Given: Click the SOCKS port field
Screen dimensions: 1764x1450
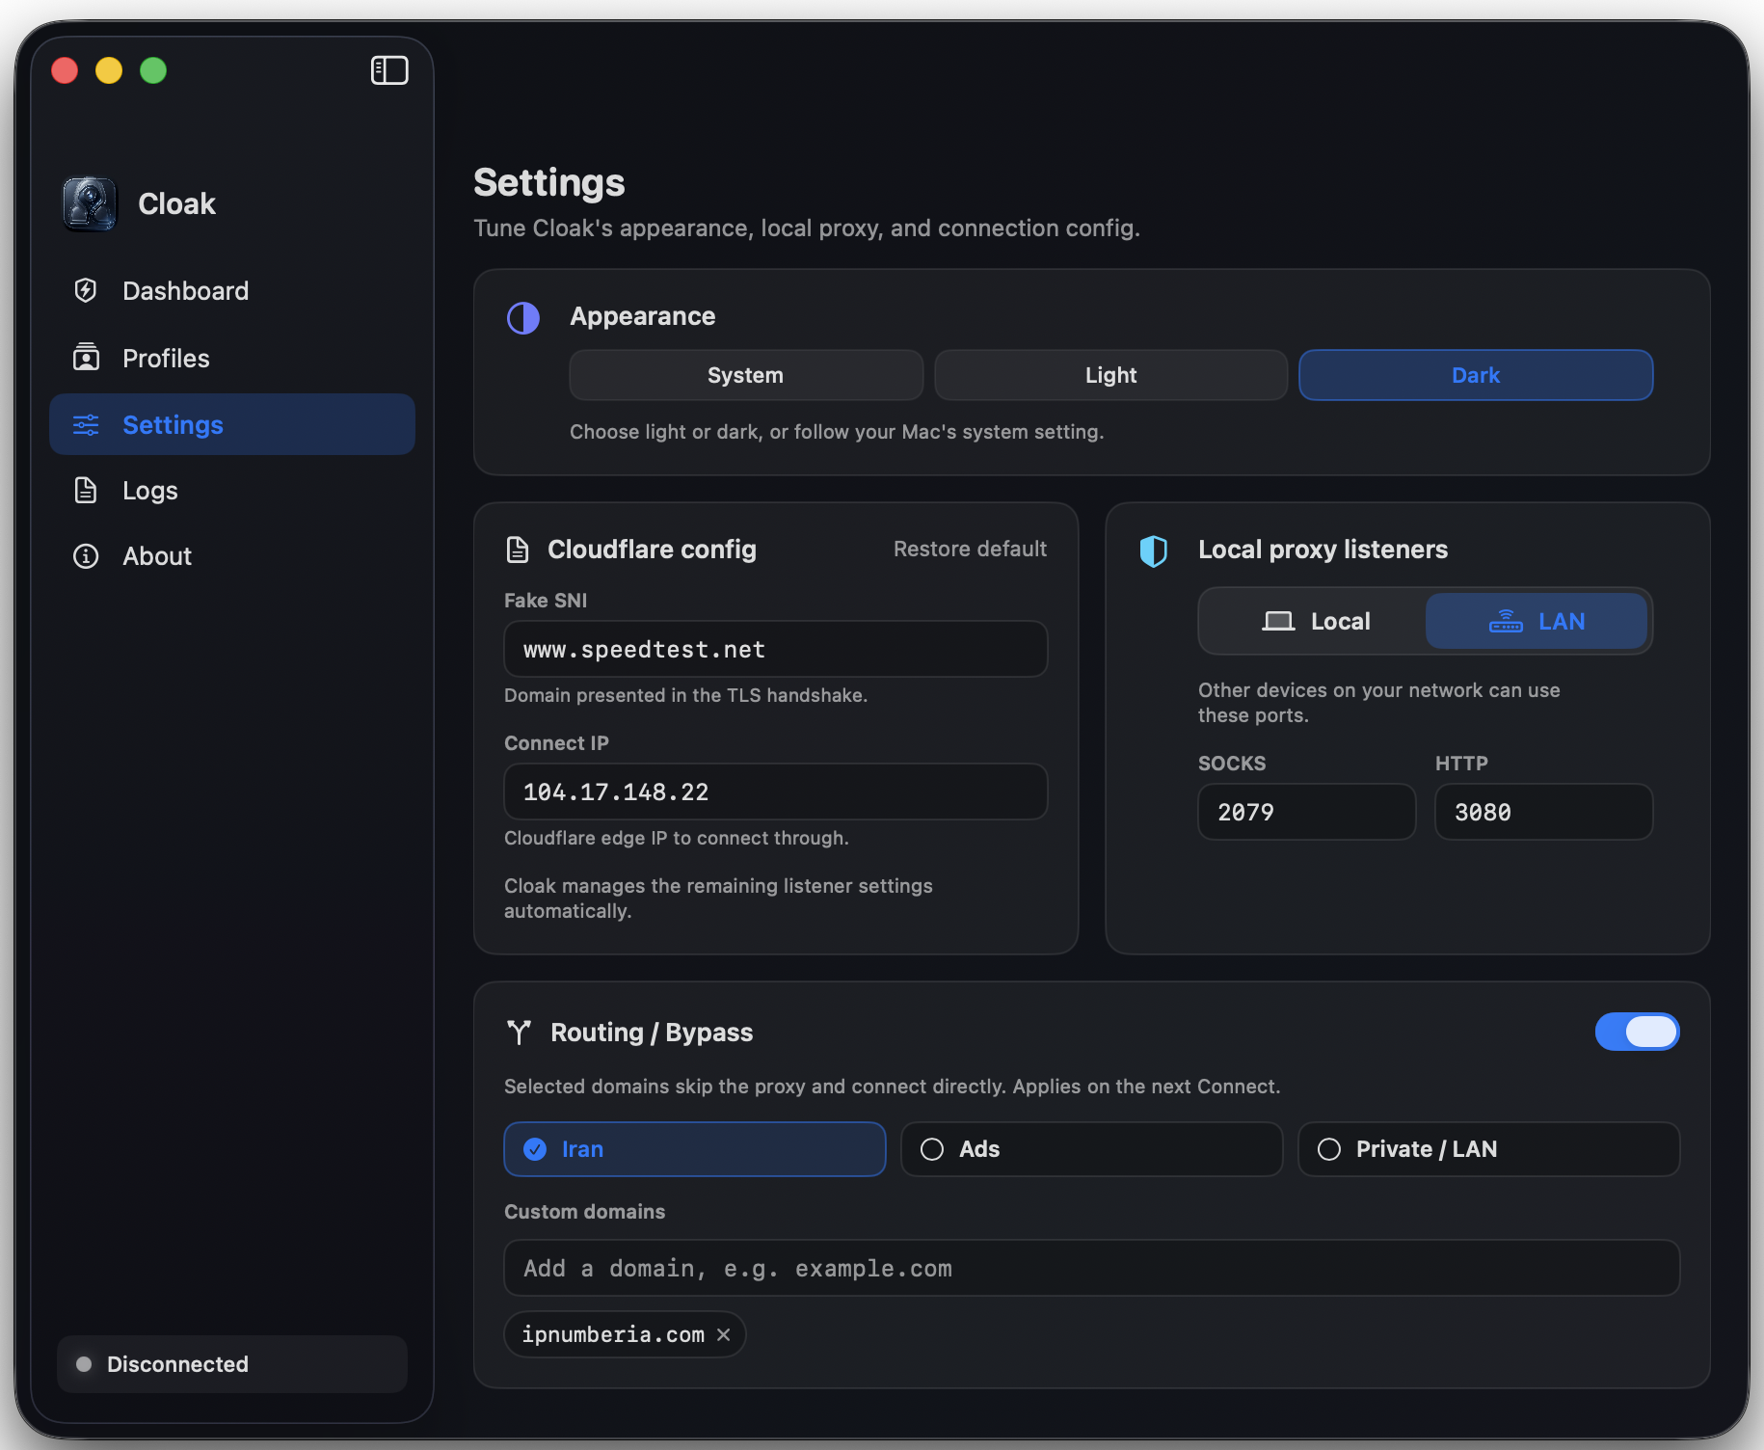Looking at the screenshot, I should (1306, 812).
